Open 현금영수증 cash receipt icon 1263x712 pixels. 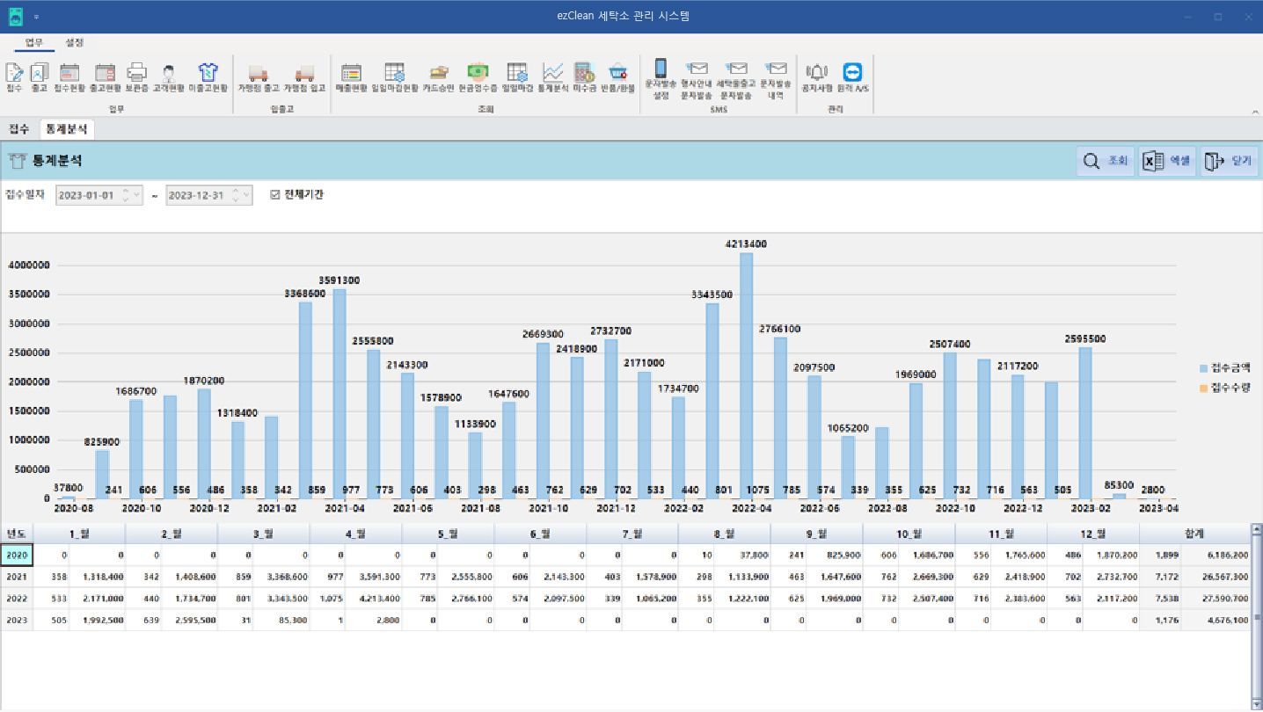(478, 78)
